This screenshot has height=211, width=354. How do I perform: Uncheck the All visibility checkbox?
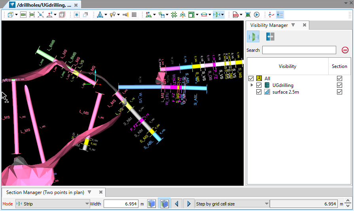(x=251, y=79)
